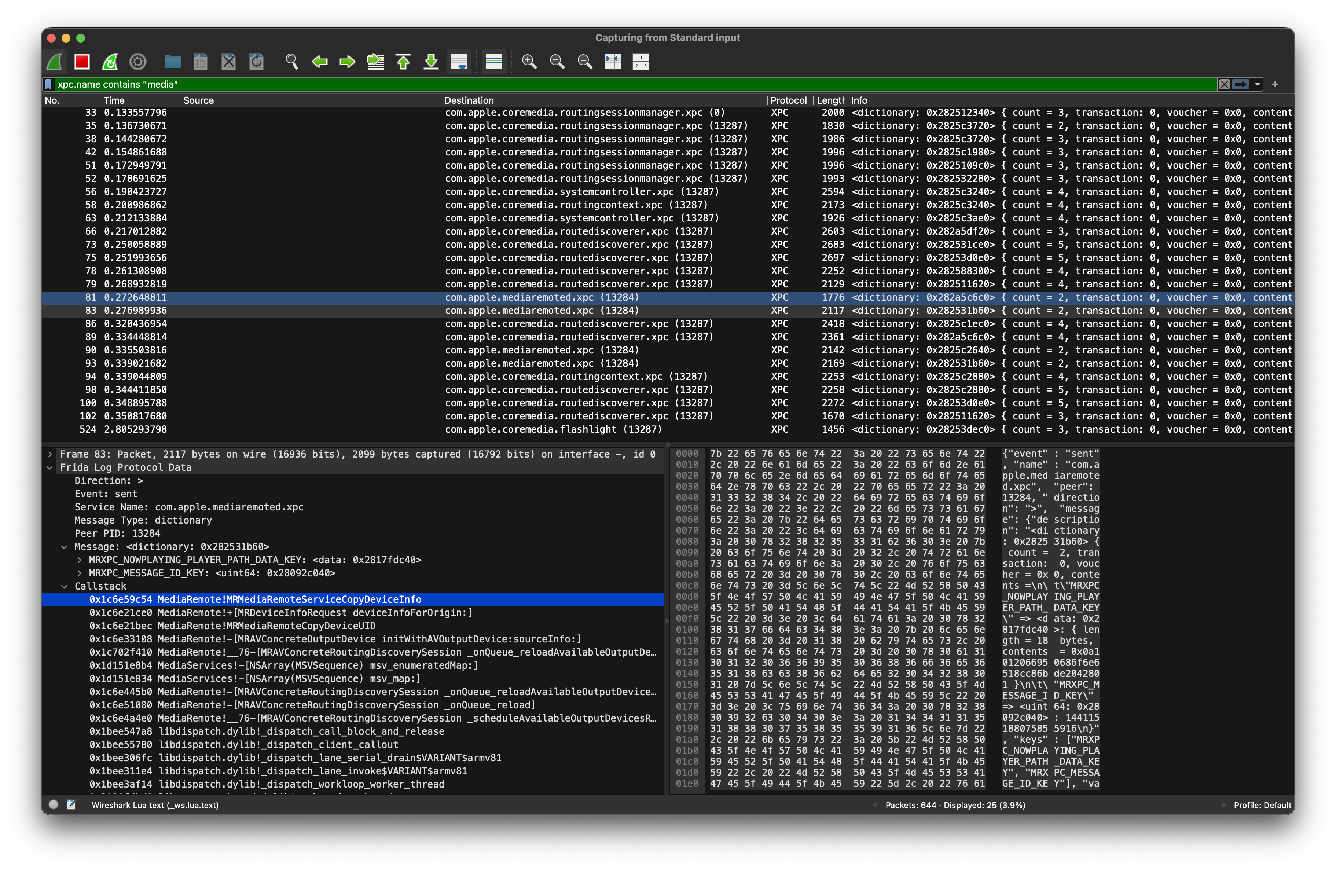
Task: Collapse the Callstack node
Action: pos(64,586)
